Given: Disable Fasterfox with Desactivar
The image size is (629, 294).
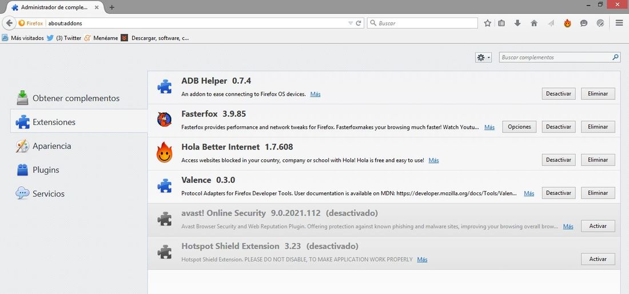Looking at the screenshot, I should [559, 127].
